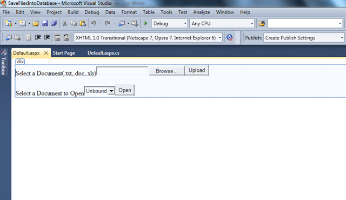Image resolution: width=346 pixels, height=200 pixels.
Task: Open the Unbound document dropdown list
Action: click(x=111, y=91)
